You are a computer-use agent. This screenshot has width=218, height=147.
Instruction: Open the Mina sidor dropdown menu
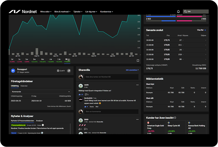46,12
